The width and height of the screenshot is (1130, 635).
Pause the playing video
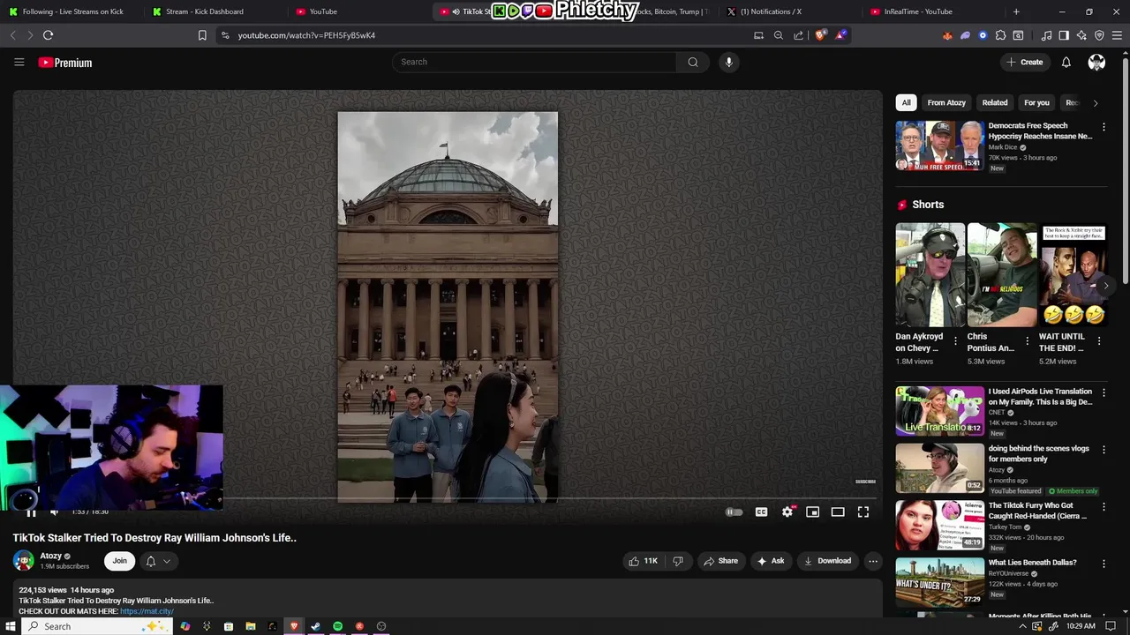(31, 512)
